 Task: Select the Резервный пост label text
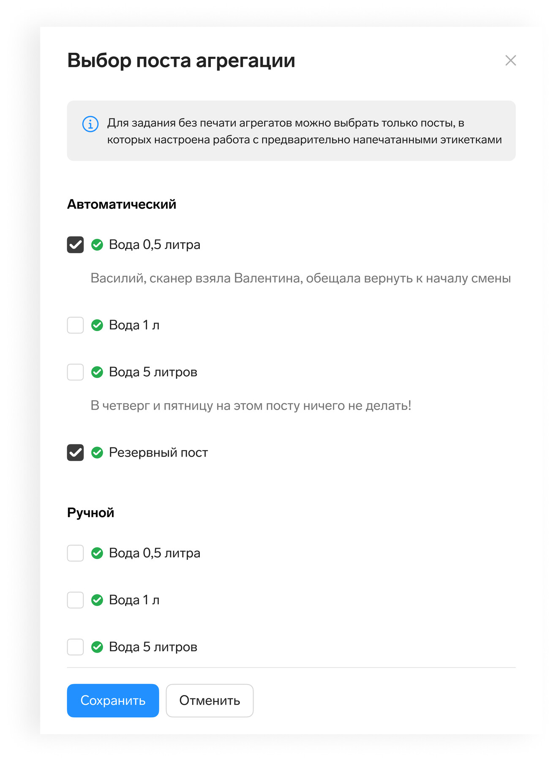click(x=158, y=452)
